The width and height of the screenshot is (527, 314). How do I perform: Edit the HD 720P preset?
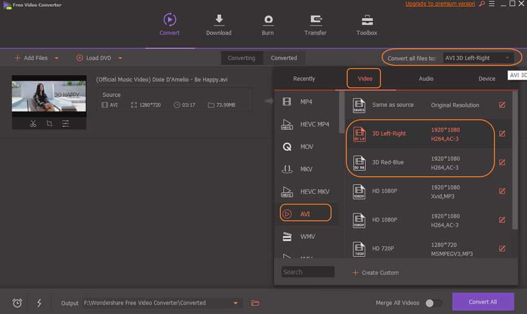[502, 248]
